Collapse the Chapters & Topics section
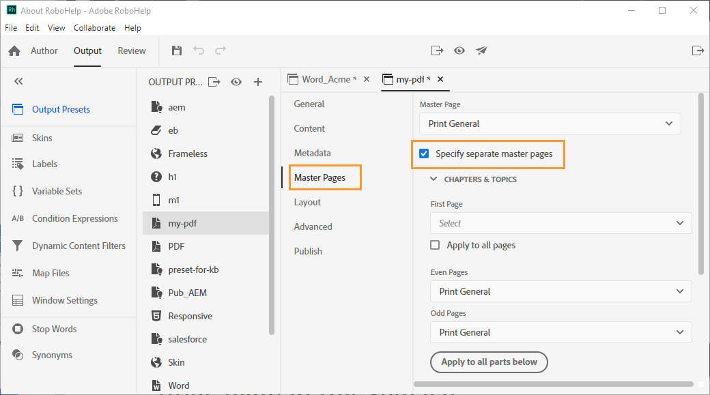This screenshot has width=710, height=395. (x=434, y=179)
